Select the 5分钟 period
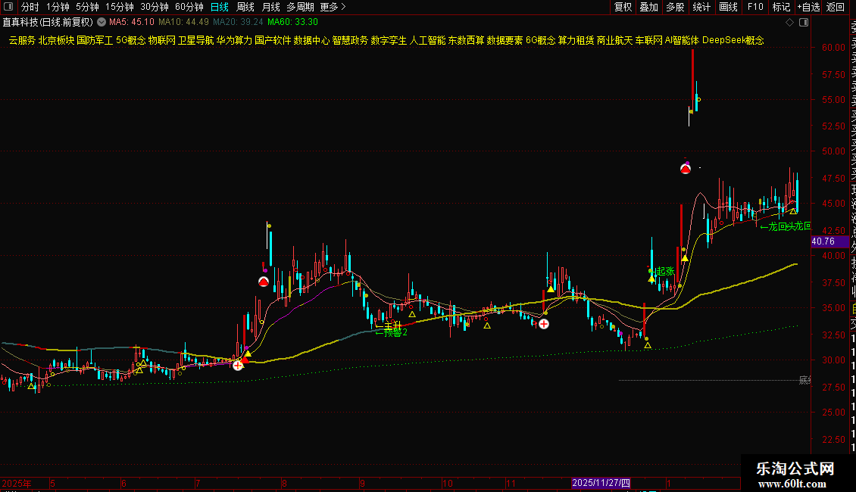856x492 pixels. pos(87,7)
